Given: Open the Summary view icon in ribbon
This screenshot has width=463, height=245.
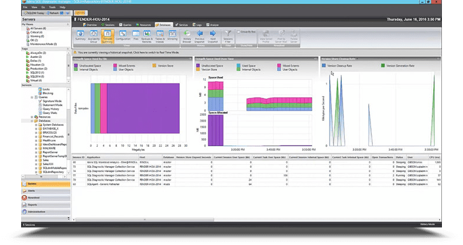Looking at the screenshot, I should [x=80, y=36].
